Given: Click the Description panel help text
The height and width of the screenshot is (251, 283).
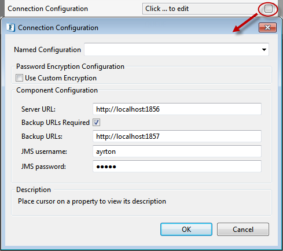Looking at the screenshot, I should coord(92,201).
